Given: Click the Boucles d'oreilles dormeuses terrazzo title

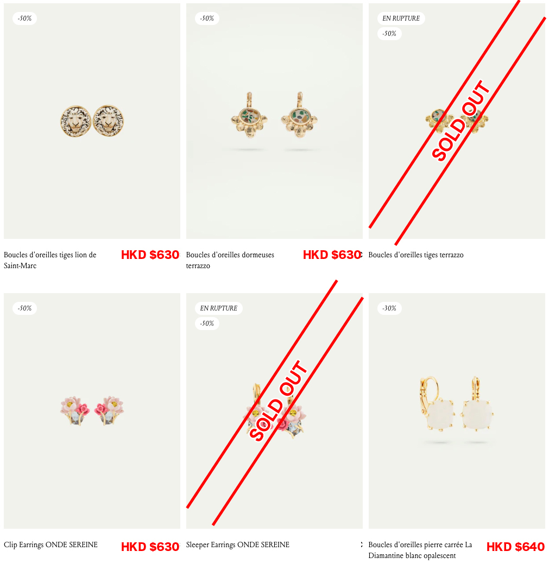Looking at the screenshot, I should click(x=230, y=260).
